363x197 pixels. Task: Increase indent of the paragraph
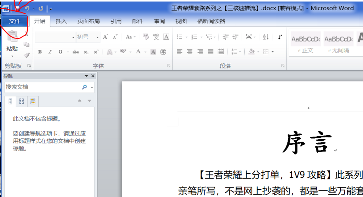(x=236, y=37)
